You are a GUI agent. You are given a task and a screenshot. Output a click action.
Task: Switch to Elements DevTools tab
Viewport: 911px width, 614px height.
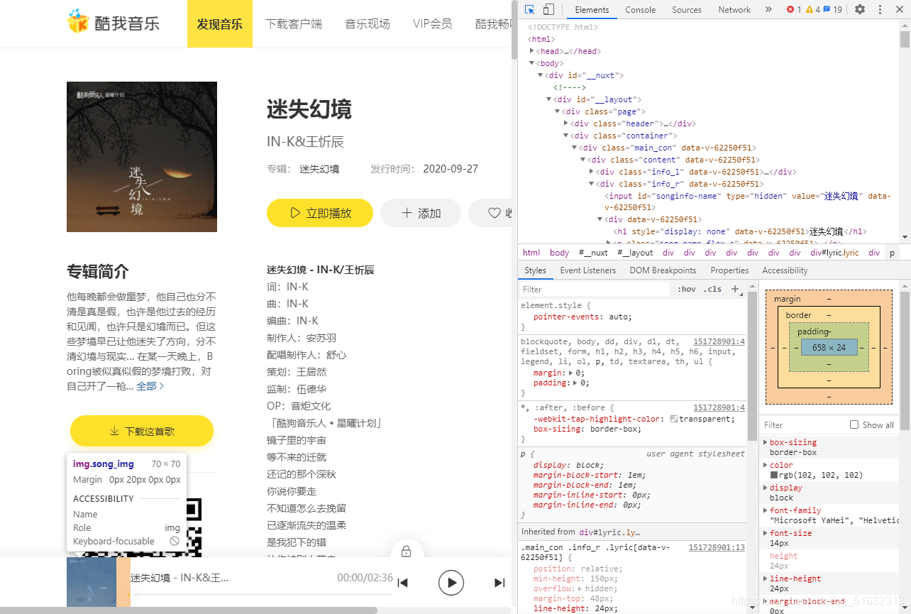[592, 9]
